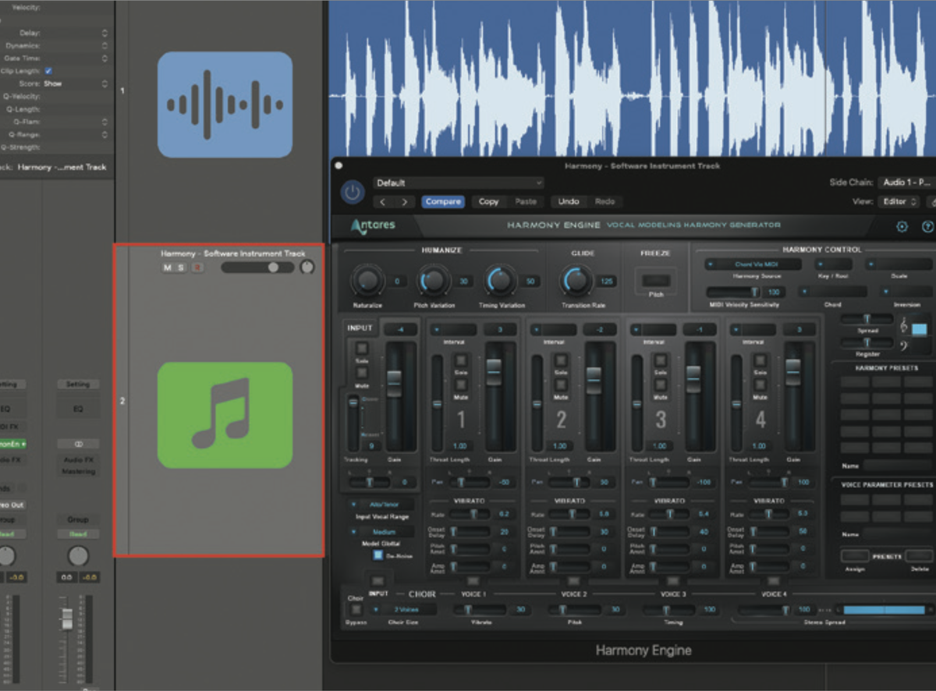Click the Compare button
This screenshot has height=691, width=936.
click(443, 201)
